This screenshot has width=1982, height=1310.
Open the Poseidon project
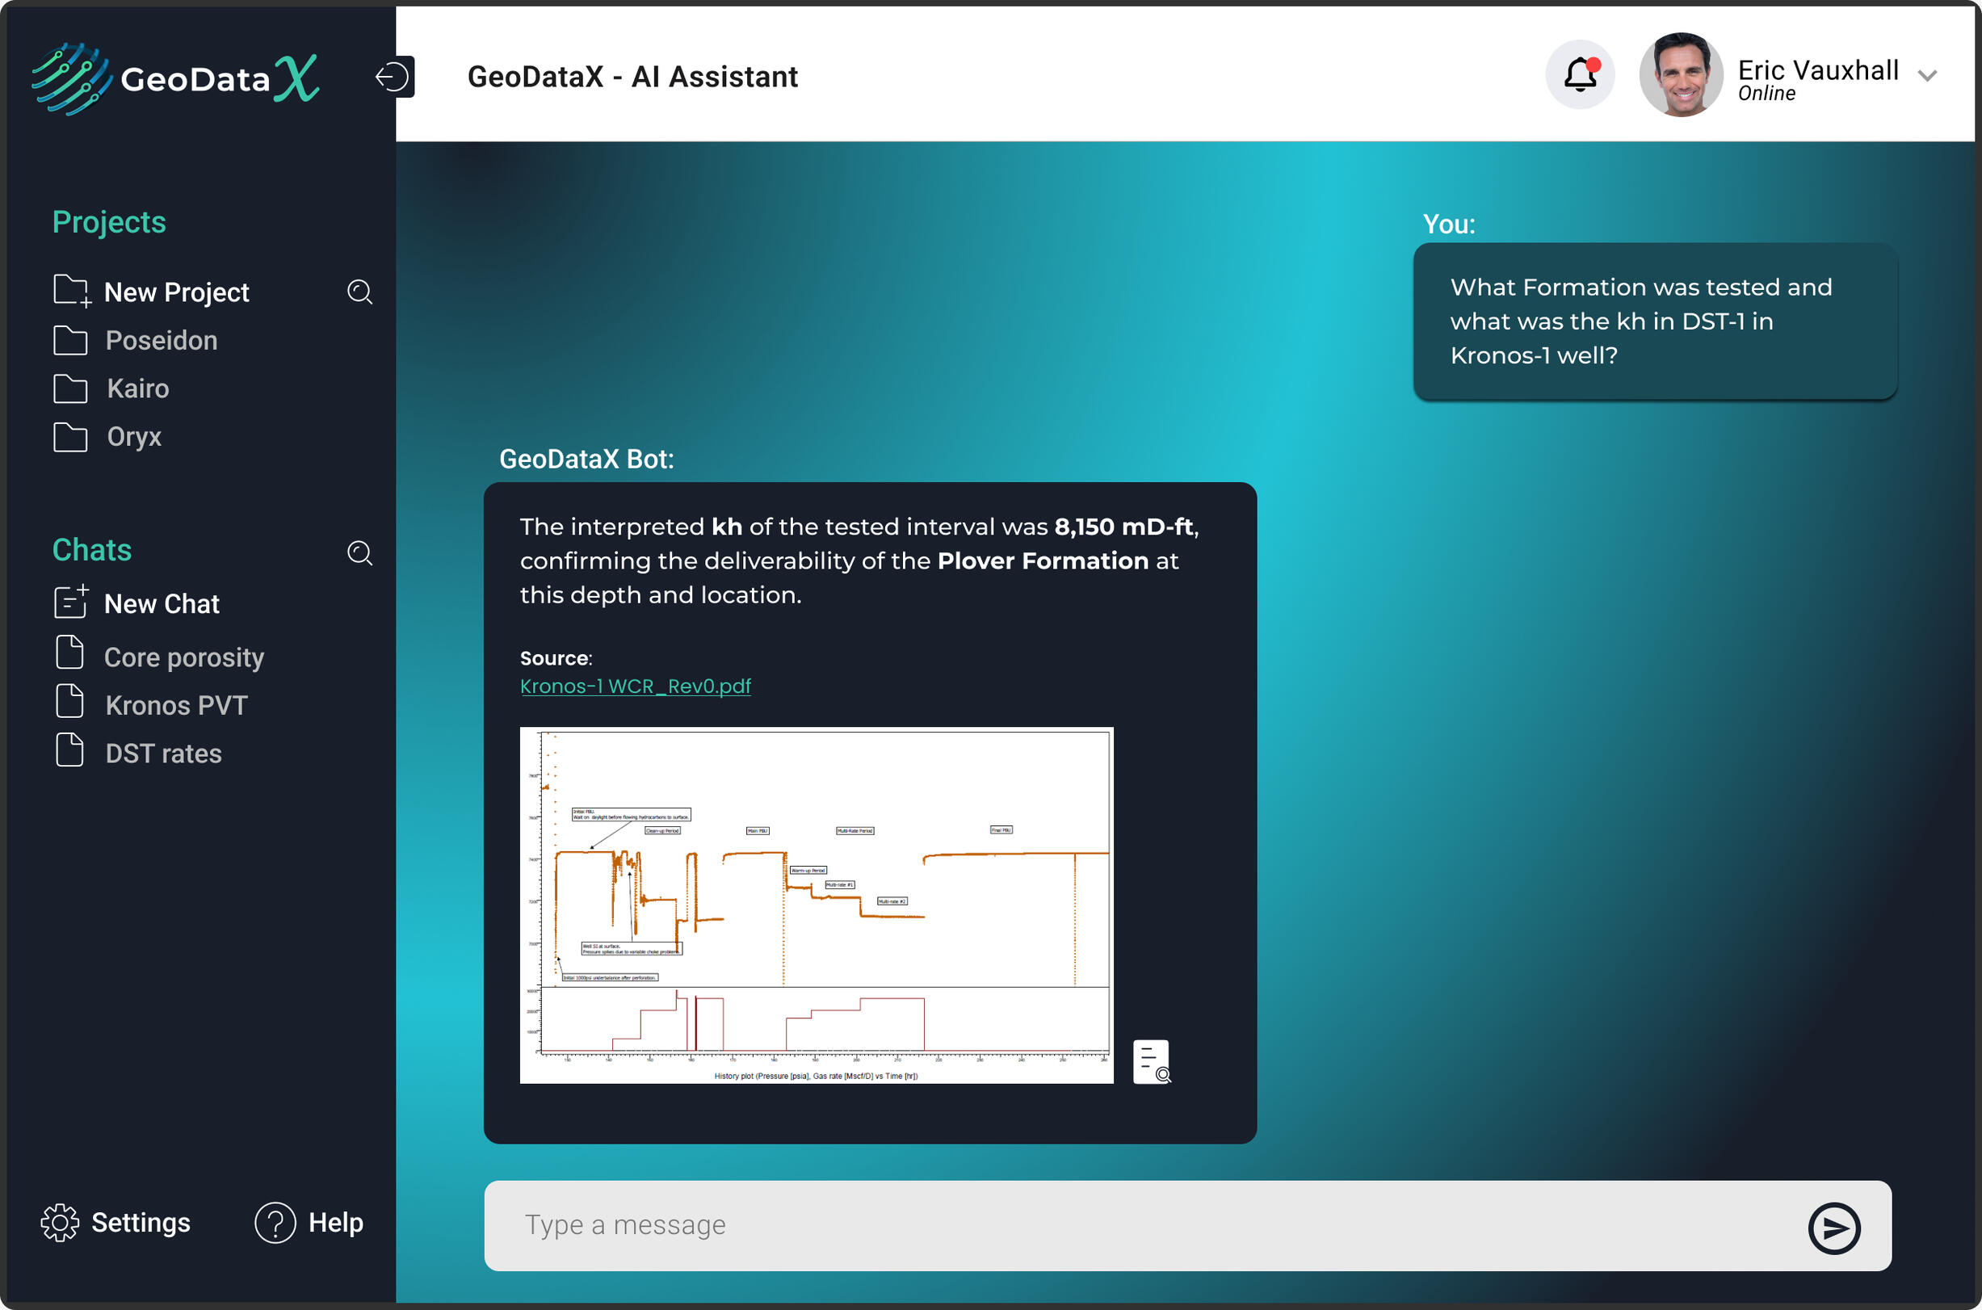click(x=161, y=341)
